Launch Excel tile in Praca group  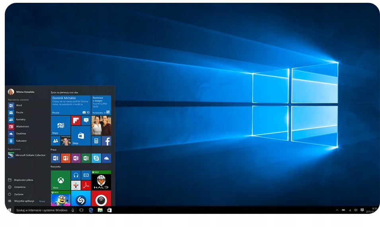coord(86,158)
